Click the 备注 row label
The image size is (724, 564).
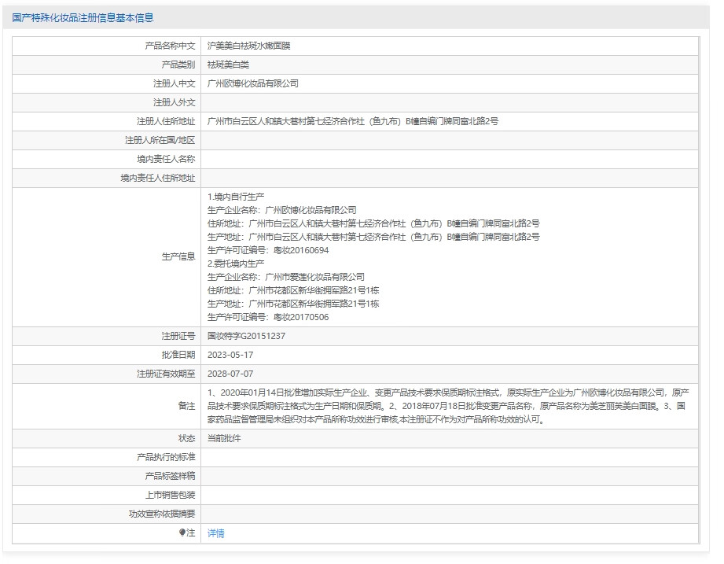point(186,406)
